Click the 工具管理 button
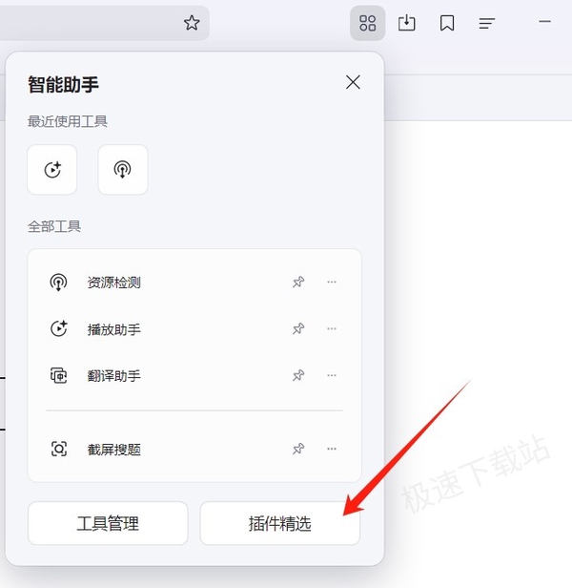Viewport: 572px width, 588px height. click(108, 523)
